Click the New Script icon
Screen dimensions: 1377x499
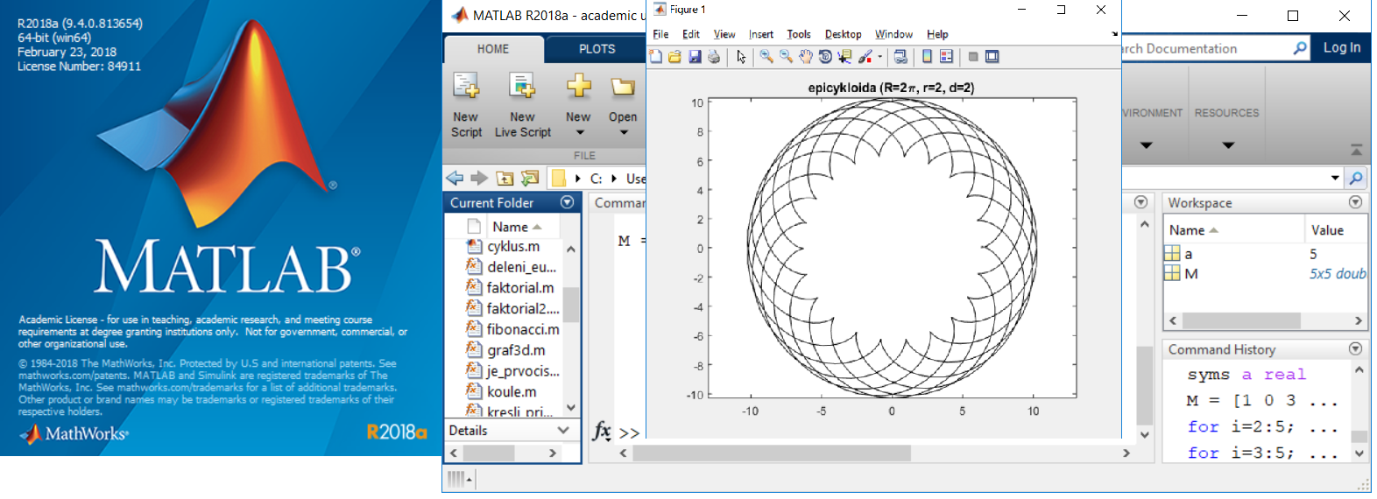[466, 105]
